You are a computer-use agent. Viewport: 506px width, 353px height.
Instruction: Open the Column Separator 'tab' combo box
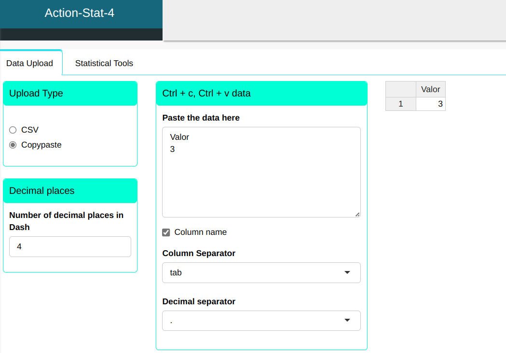[260, 272]
